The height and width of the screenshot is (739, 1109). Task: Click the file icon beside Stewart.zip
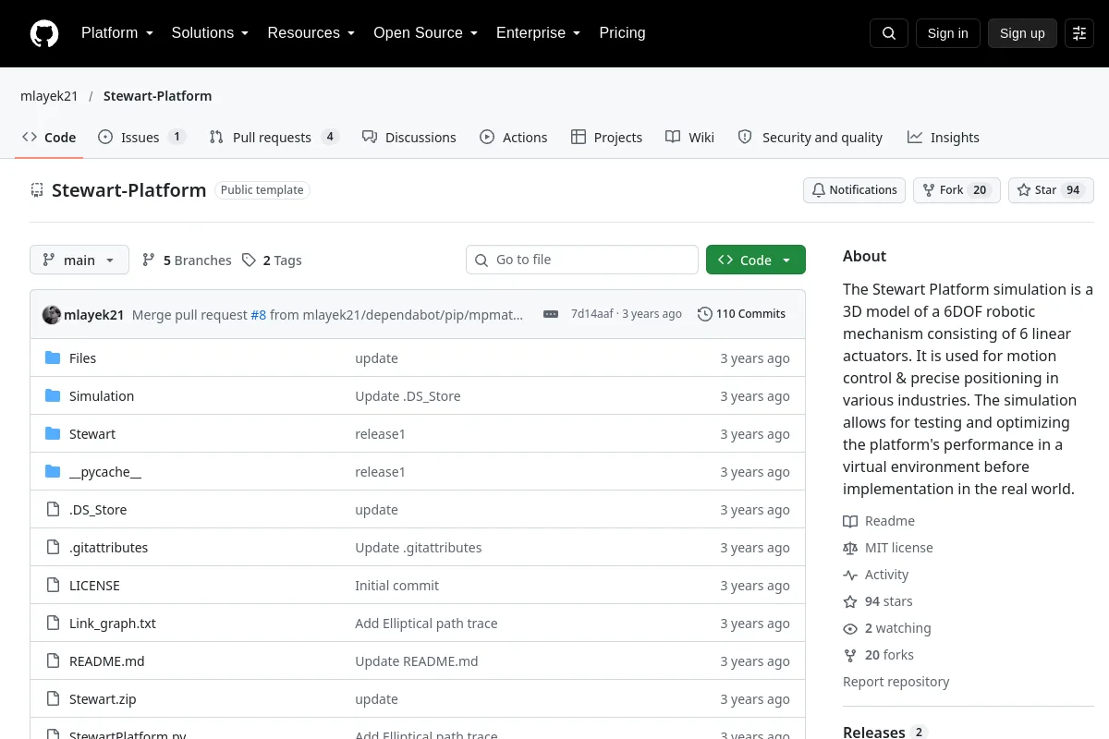coord(53,699)
